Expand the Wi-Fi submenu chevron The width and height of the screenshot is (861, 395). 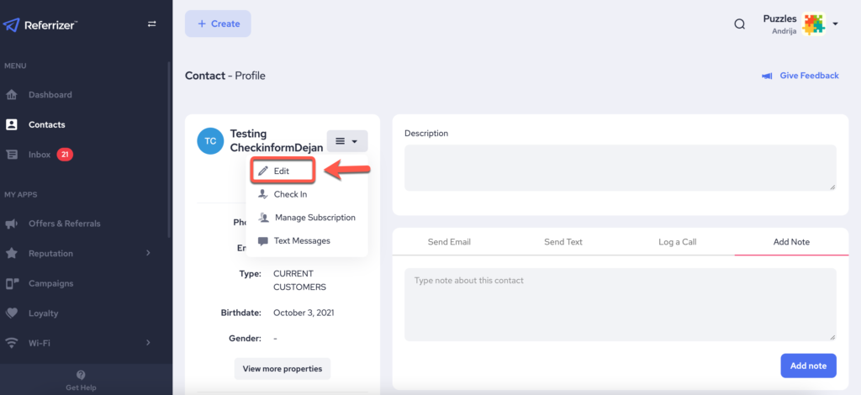tap(148, 343)
